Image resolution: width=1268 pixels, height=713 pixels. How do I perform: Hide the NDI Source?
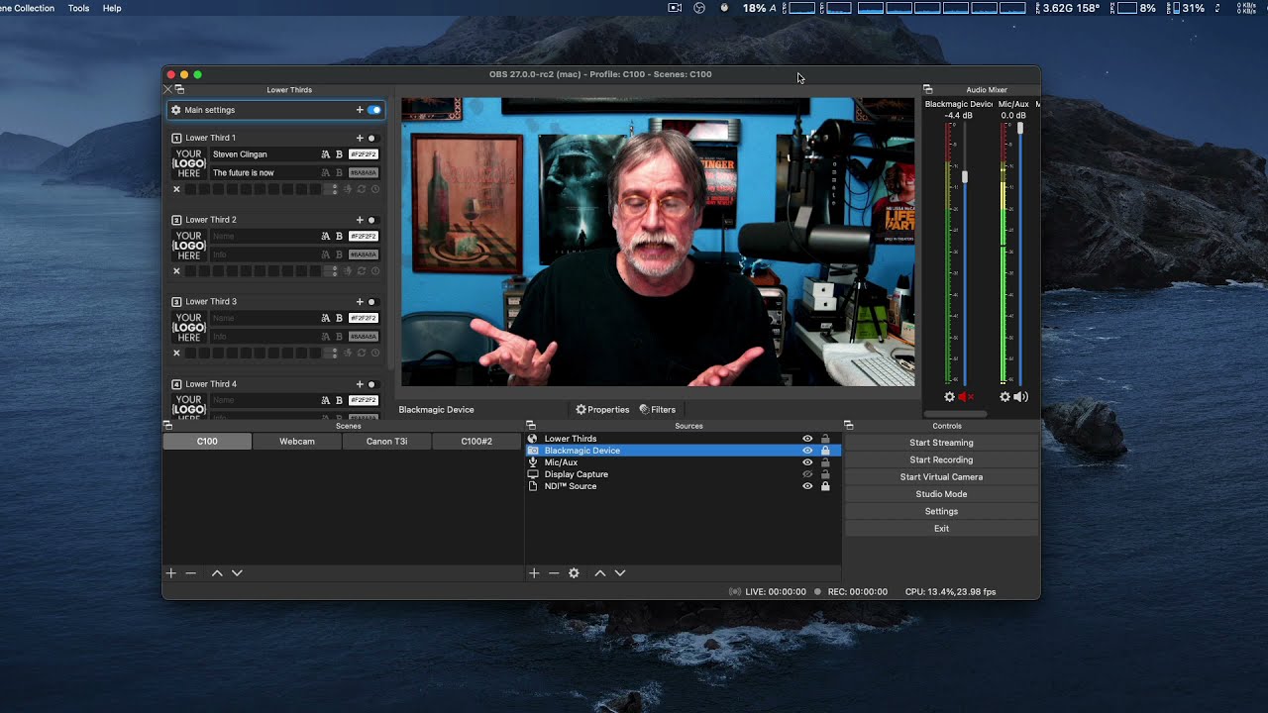807,486
